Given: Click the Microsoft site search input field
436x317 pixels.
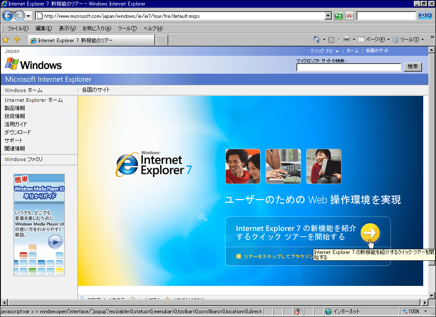Looking at the screenshot, I should 349,67.
